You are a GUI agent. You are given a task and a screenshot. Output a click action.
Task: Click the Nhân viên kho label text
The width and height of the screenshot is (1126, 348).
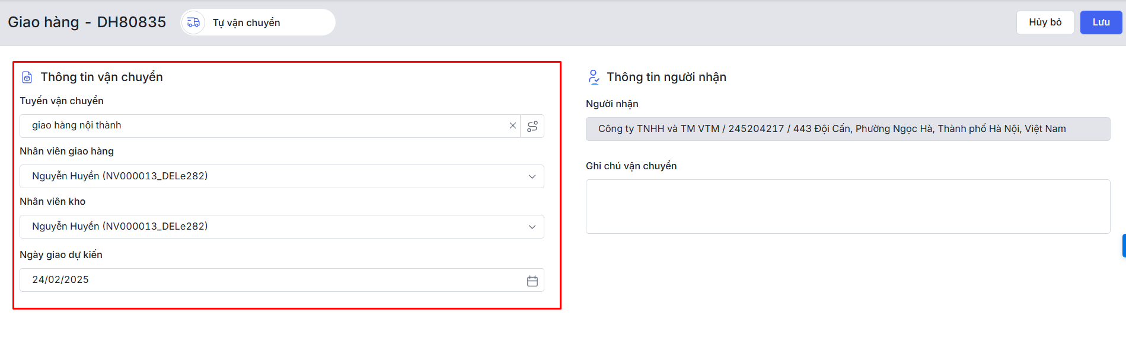pyautogui.click(x=52, y=202)
